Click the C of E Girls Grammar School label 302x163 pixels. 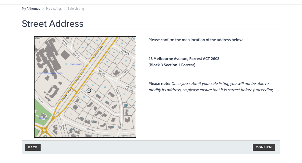point(50,73)
